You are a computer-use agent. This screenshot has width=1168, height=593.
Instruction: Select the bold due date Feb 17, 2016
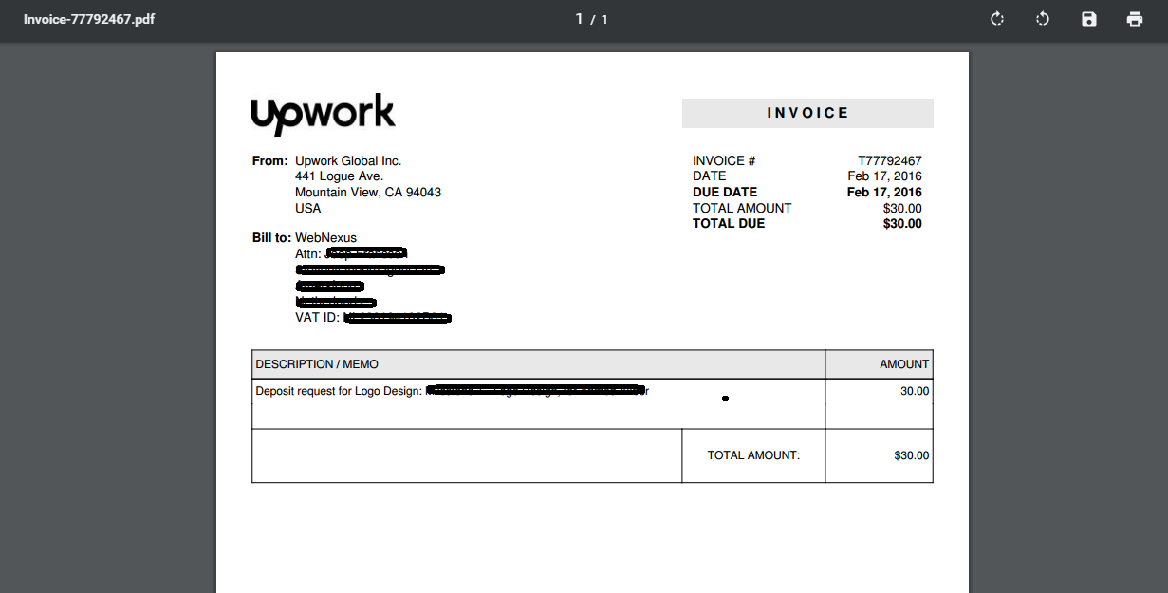(x=884, y=193)
